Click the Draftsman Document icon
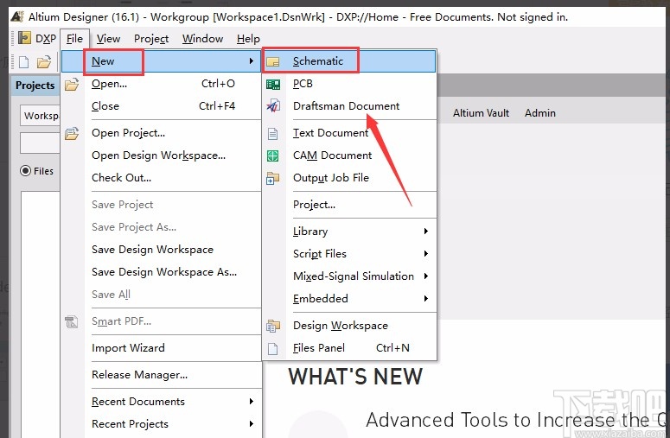This screenshot has width=670, height=438. click(x=273, y=106)
